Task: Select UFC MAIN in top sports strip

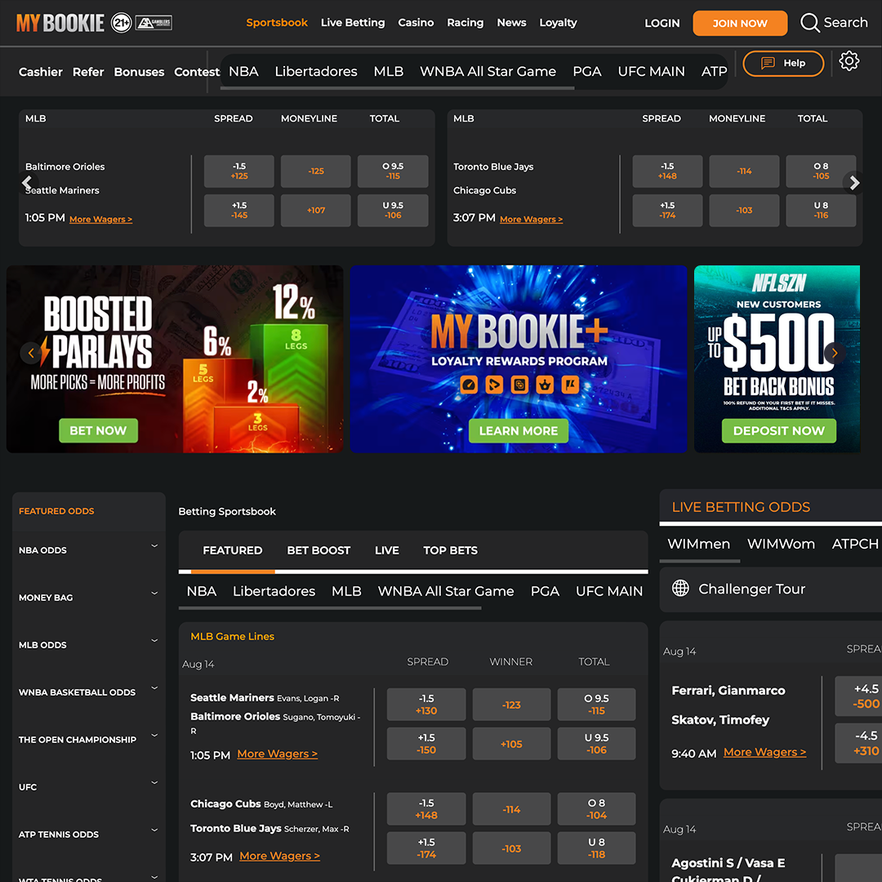Action: coord(651,71)
